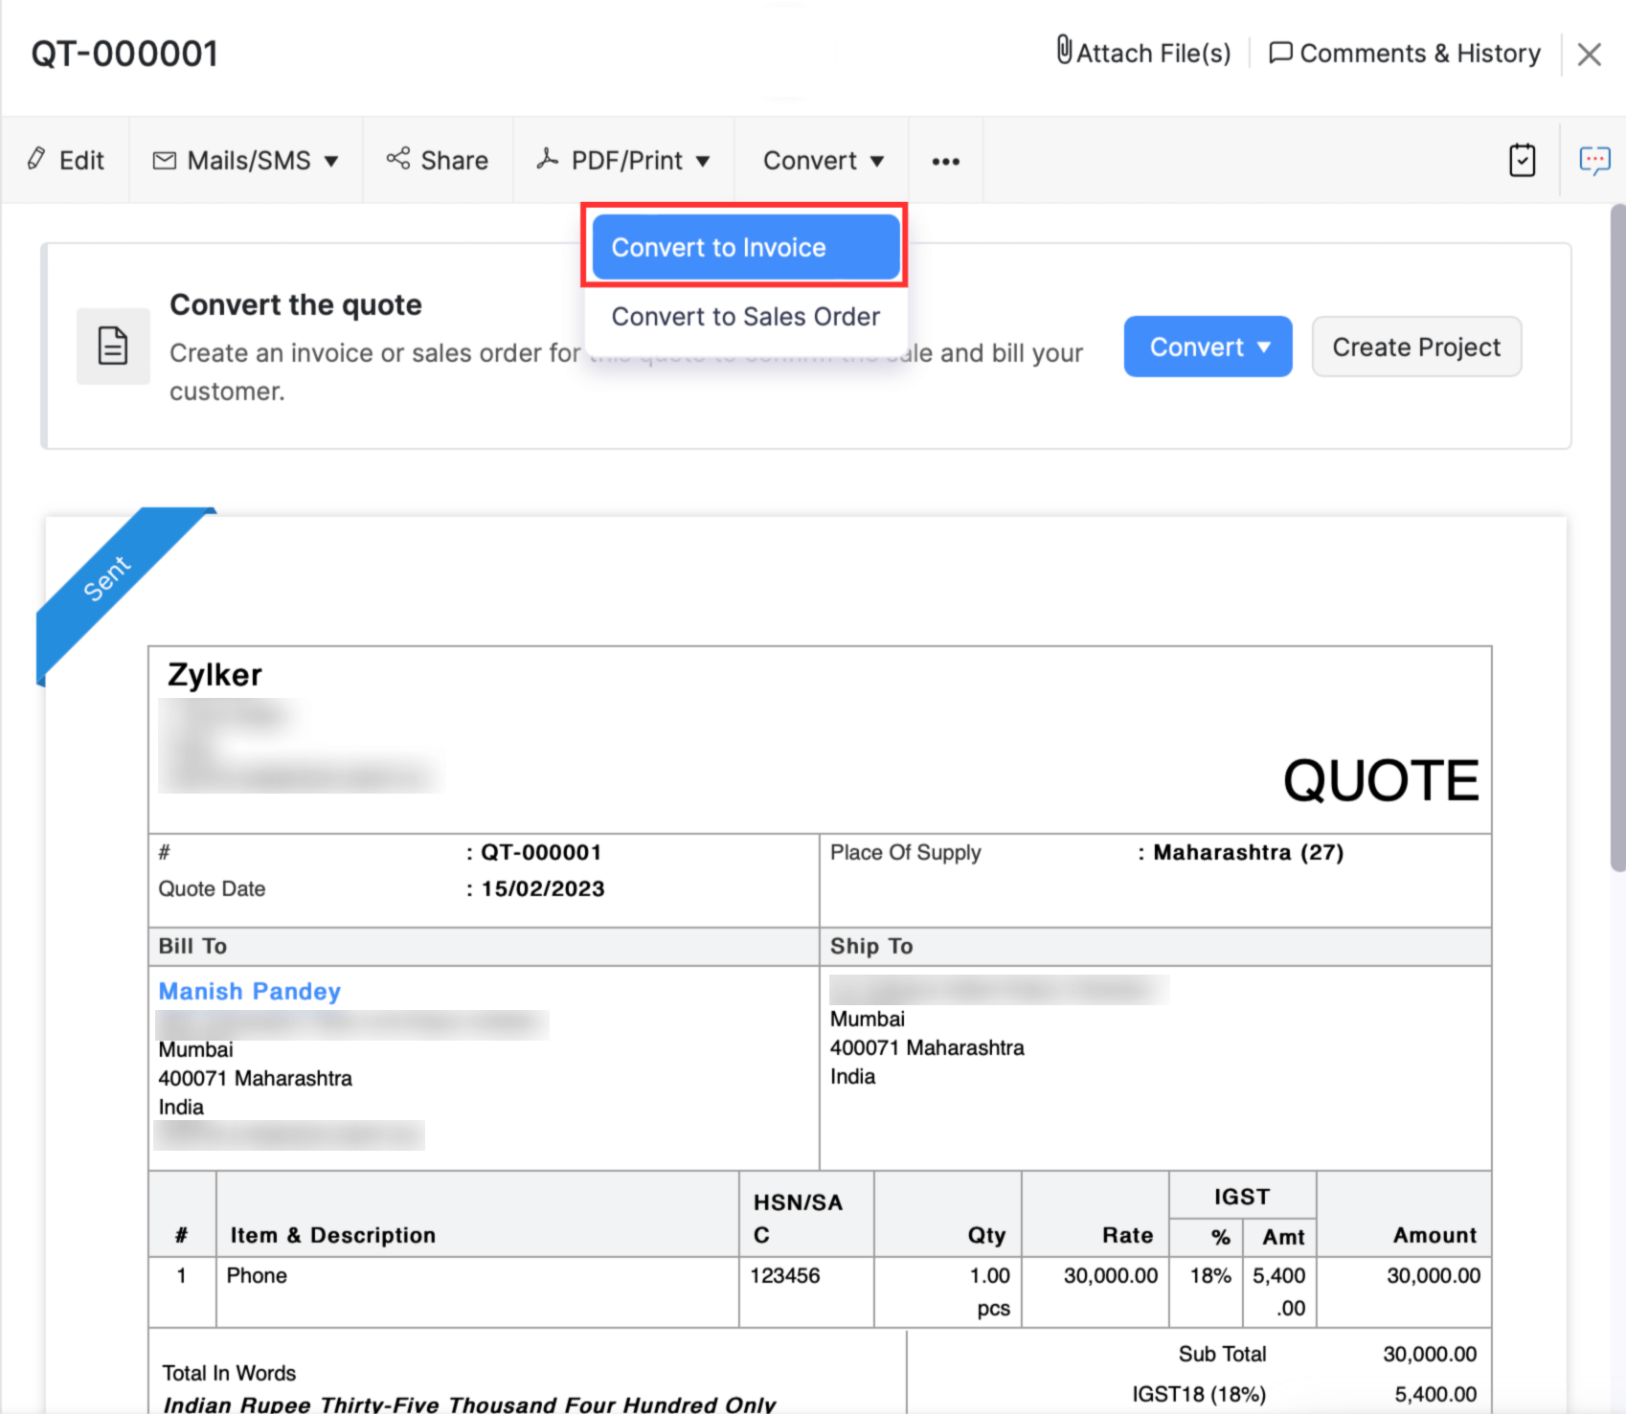Image resolution: width=1626 pixels, height=1414 pixels.
Task: Click the PDF/Print icon
Action: click(x=547, y=160)
